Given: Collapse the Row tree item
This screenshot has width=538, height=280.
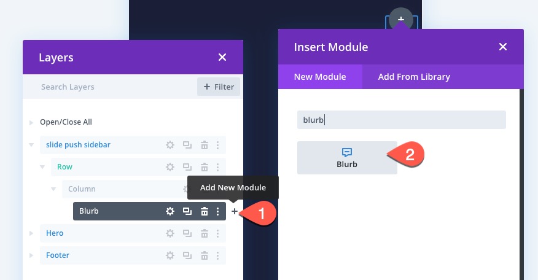Looking at the screenshot, I should click(x=42, y=167).
